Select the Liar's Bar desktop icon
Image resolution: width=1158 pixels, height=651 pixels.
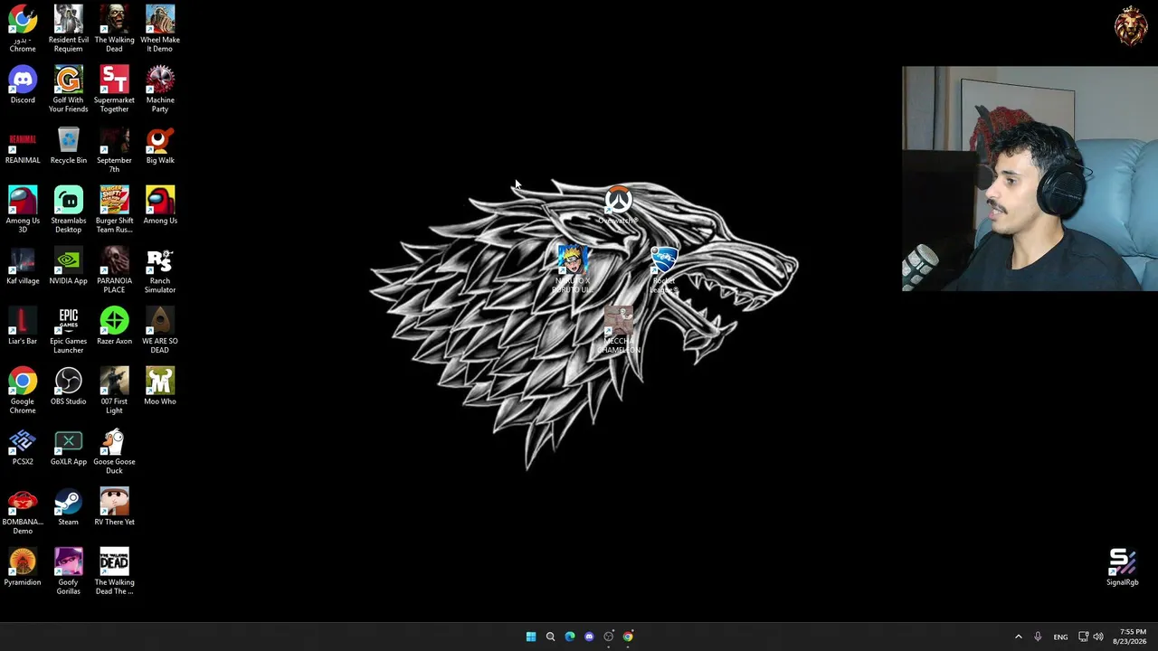tap(23, 325)
